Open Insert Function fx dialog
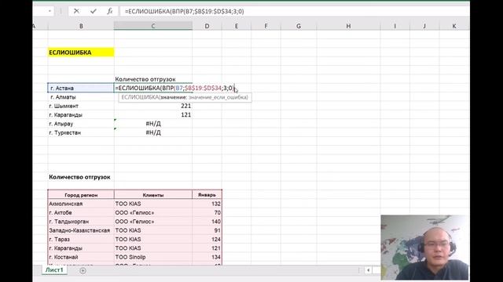The image size is (503, 282). (110, 11)
